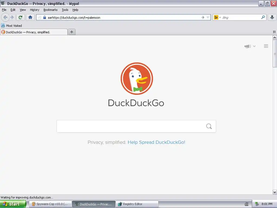Open DuckDuckGo megaphone feedback dropdown

pos(250,46)
